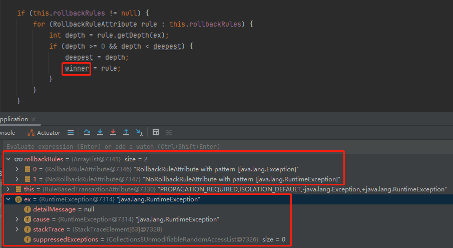Image resolution: width=453 pixels, height=248 pixels.
Task: Select the ex = RuntimeException@7314 row
Action: click(x=226, y=199)
